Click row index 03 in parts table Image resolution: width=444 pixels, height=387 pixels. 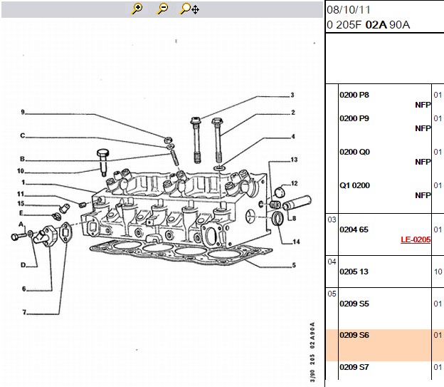coord(332,220)
